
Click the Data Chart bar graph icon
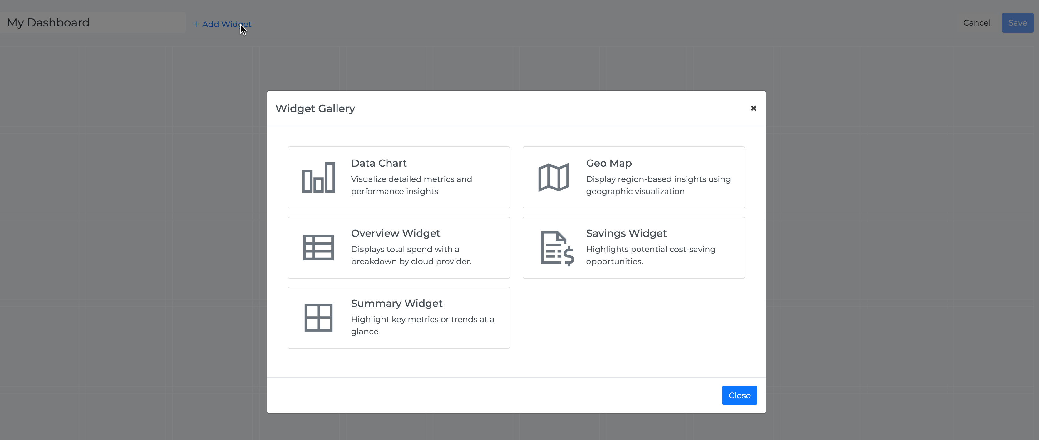(318, 178)
